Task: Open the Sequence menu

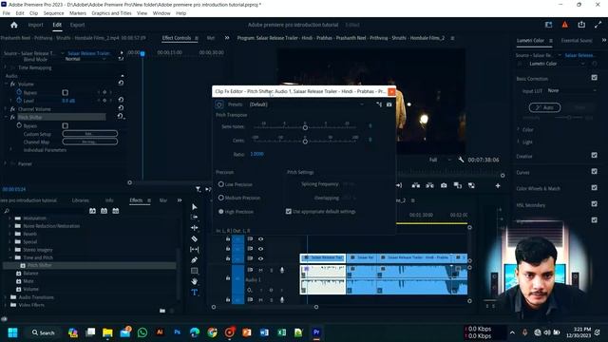Action: pos(53,13)
